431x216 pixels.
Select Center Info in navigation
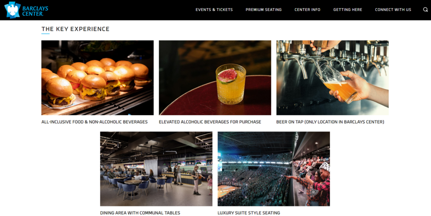pyautogui.click(x=307, y=10)
